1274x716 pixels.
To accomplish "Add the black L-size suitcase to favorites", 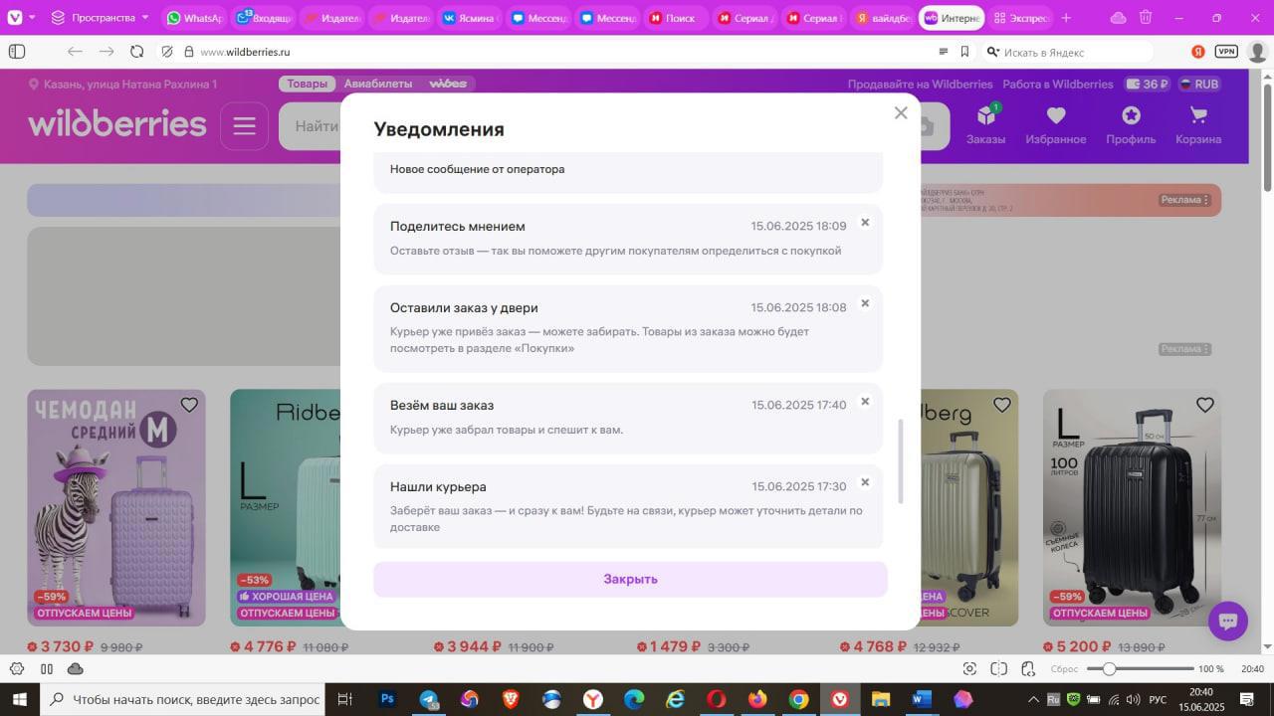I will [1204, 405].
